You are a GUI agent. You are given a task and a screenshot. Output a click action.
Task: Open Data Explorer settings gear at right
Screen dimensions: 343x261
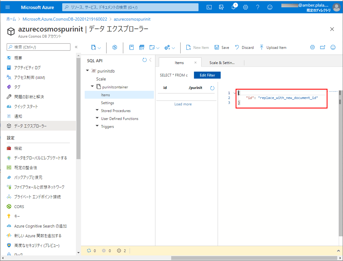click(312, 47)
